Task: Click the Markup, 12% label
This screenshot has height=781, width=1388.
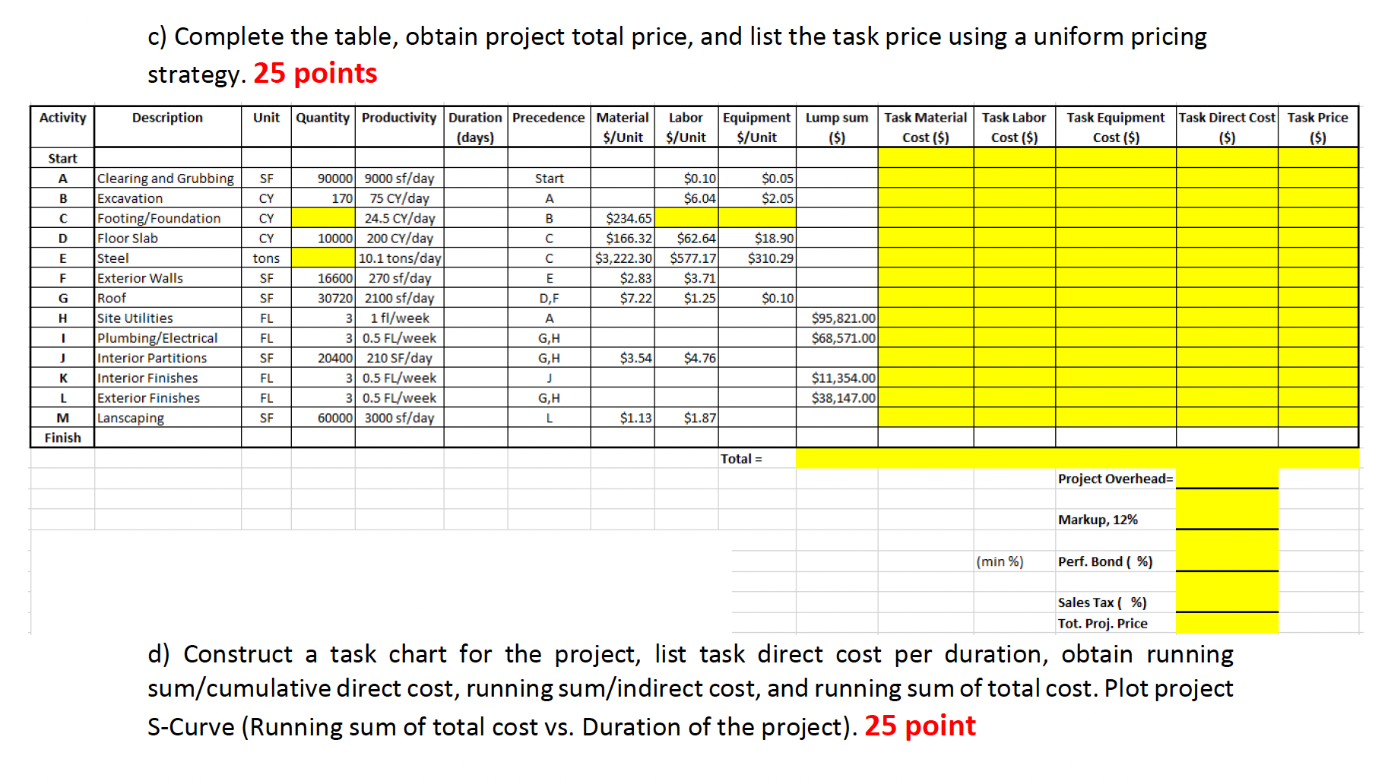Action: 1097,520
